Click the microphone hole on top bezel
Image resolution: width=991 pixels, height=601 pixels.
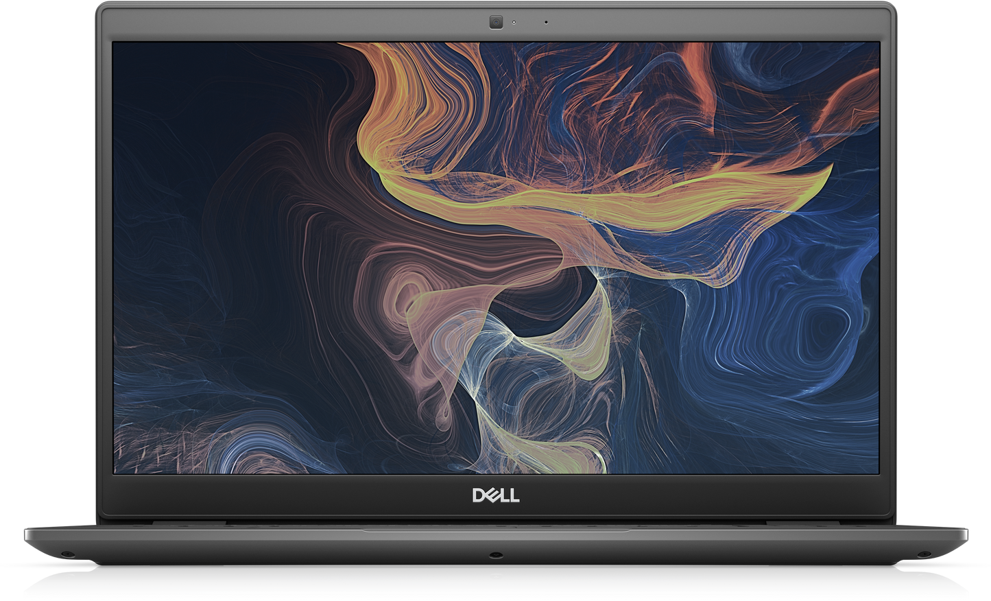coord(546,22)
